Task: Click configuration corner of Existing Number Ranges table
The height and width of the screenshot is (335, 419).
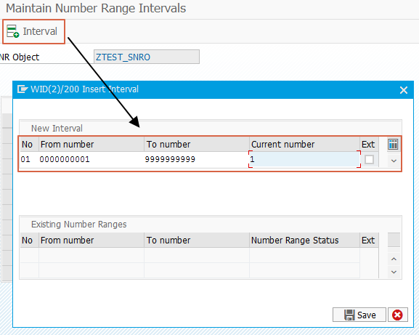Action: pos(394,240)
